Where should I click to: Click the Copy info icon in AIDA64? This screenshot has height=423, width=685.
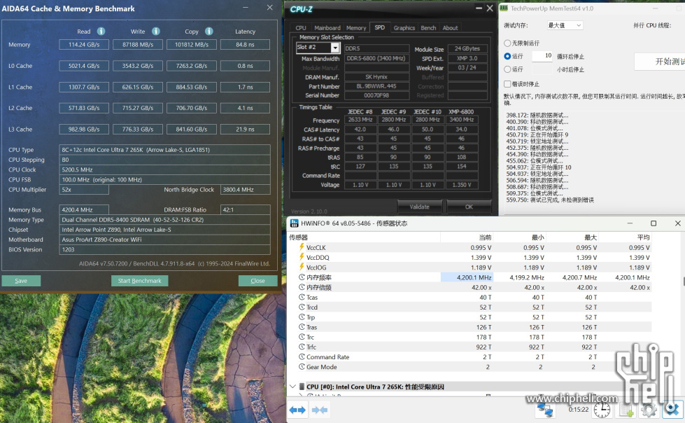coord(209,31)
